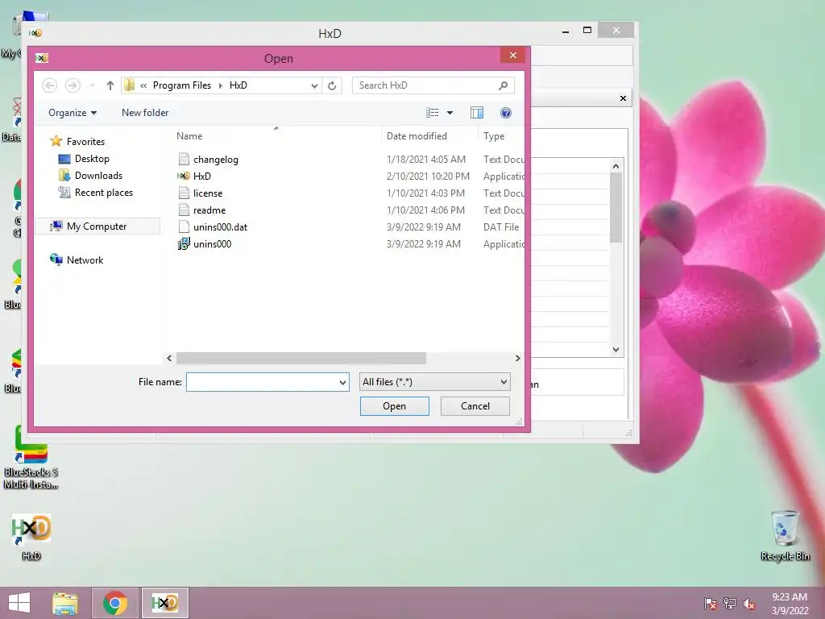The width and height of the screenshot is (825, 619).
Task: Select the HxD application file icon
Action: [184, 176]
